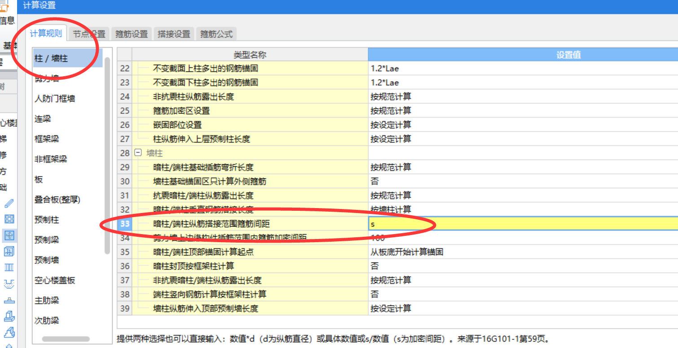Click the stacked-squares sidebar icon with cross

pyautogui.click(x=9, y=251)
